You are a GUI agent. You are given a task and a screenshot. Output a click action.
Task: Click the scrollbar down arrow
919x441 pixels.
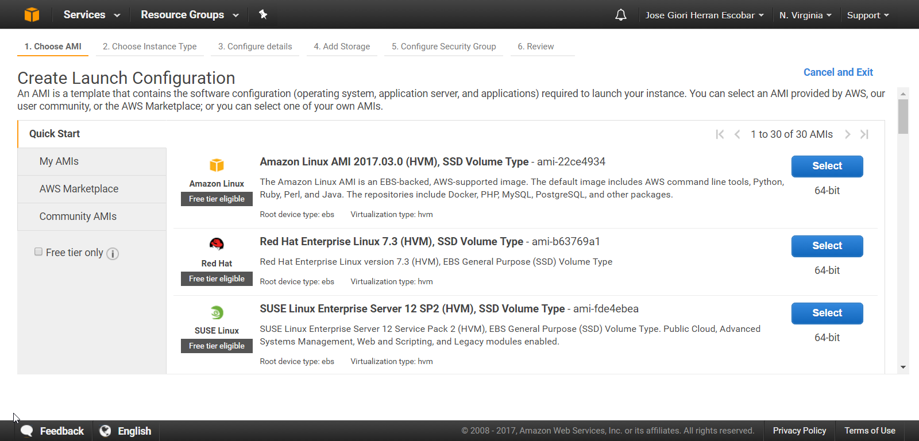coord(903,367)
